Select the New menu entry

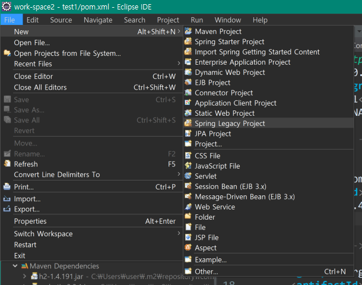pyautogui.click(x=91, y=31)
